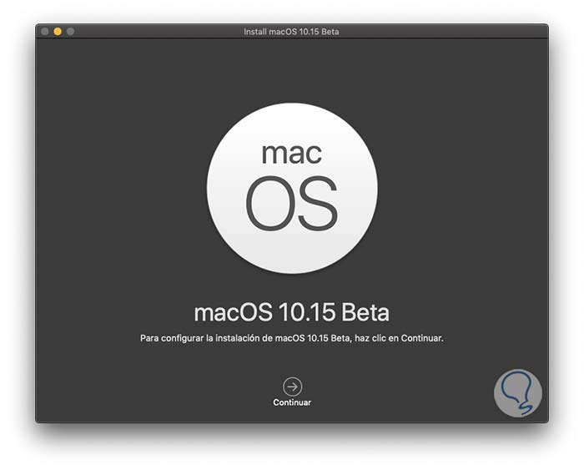Screen dimensions: 584x470
Task: Click the Continuar arrow icon
Action: (x=292, y=387)
